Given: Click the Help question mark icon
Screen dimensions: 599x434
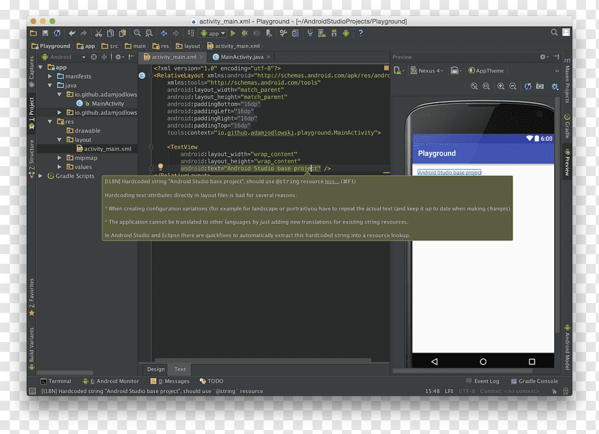Looking at the screenshot, I should [361, 33].
